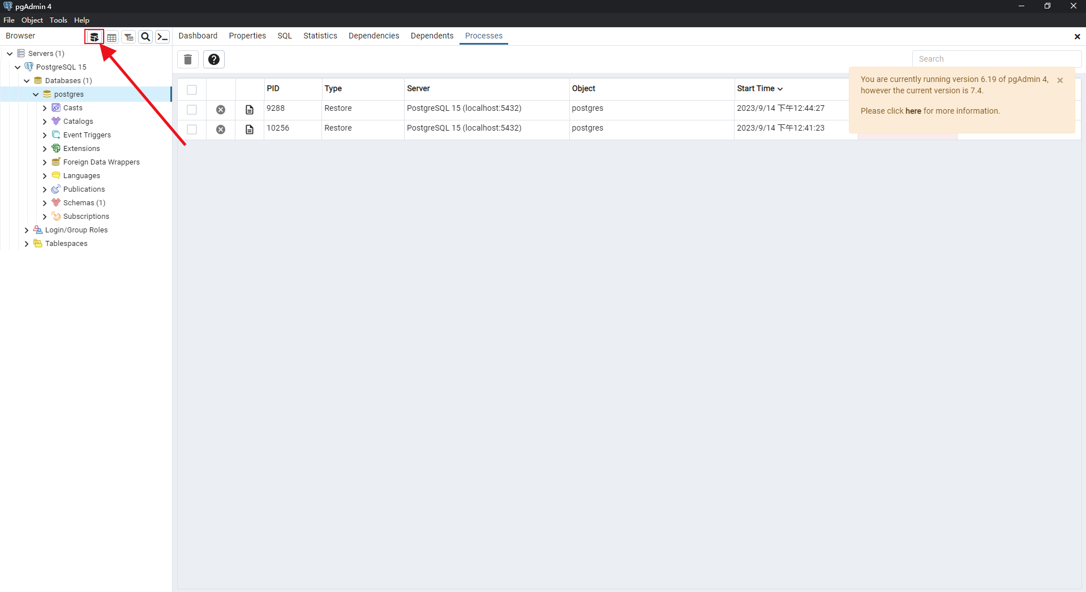Image resolution: width=1086 pixels, height=592 pixels.
Task: View details document icon for PID 10256
Action: coord(250,129)
